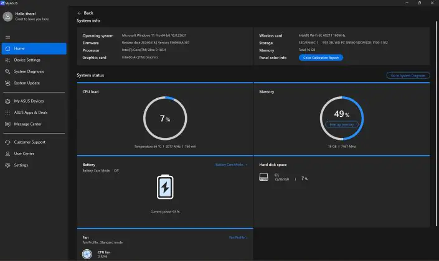Click the vertical scrollbar
The image size is (439, 261).
click(x=437, y=124)
